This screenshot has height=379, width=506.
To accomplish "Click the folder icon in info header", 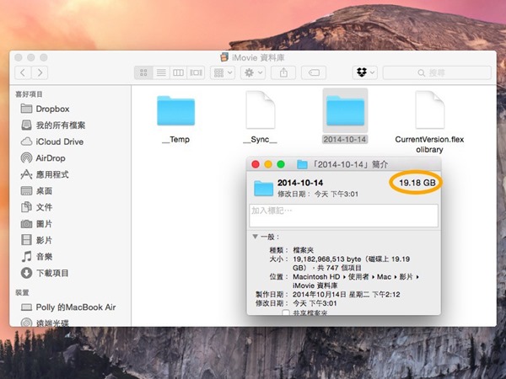I will pos(264,188).
